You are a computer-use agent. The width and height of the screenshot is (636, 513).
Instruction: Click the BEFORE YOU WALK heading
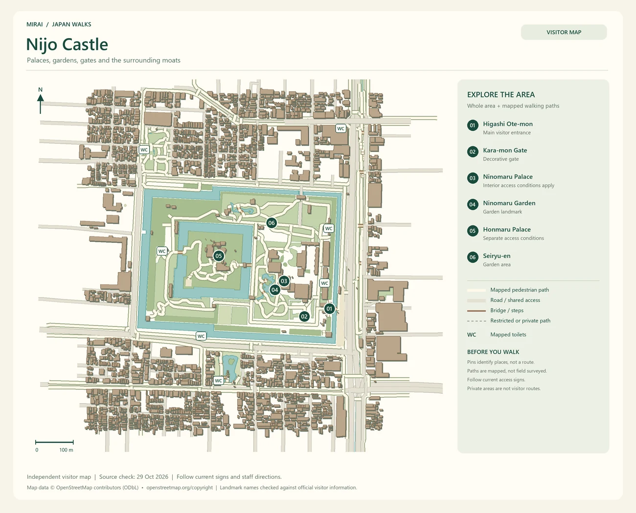point(493,352)
